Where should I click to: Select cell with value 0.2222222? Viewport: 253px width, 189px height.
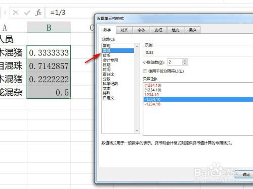point(49,79)
